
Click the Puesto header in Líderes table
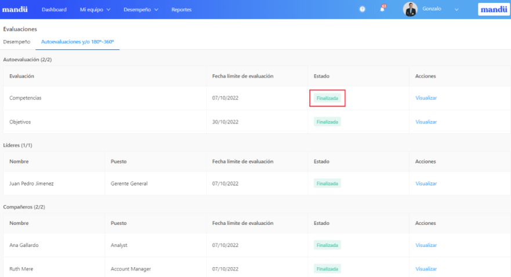[119, 162]
